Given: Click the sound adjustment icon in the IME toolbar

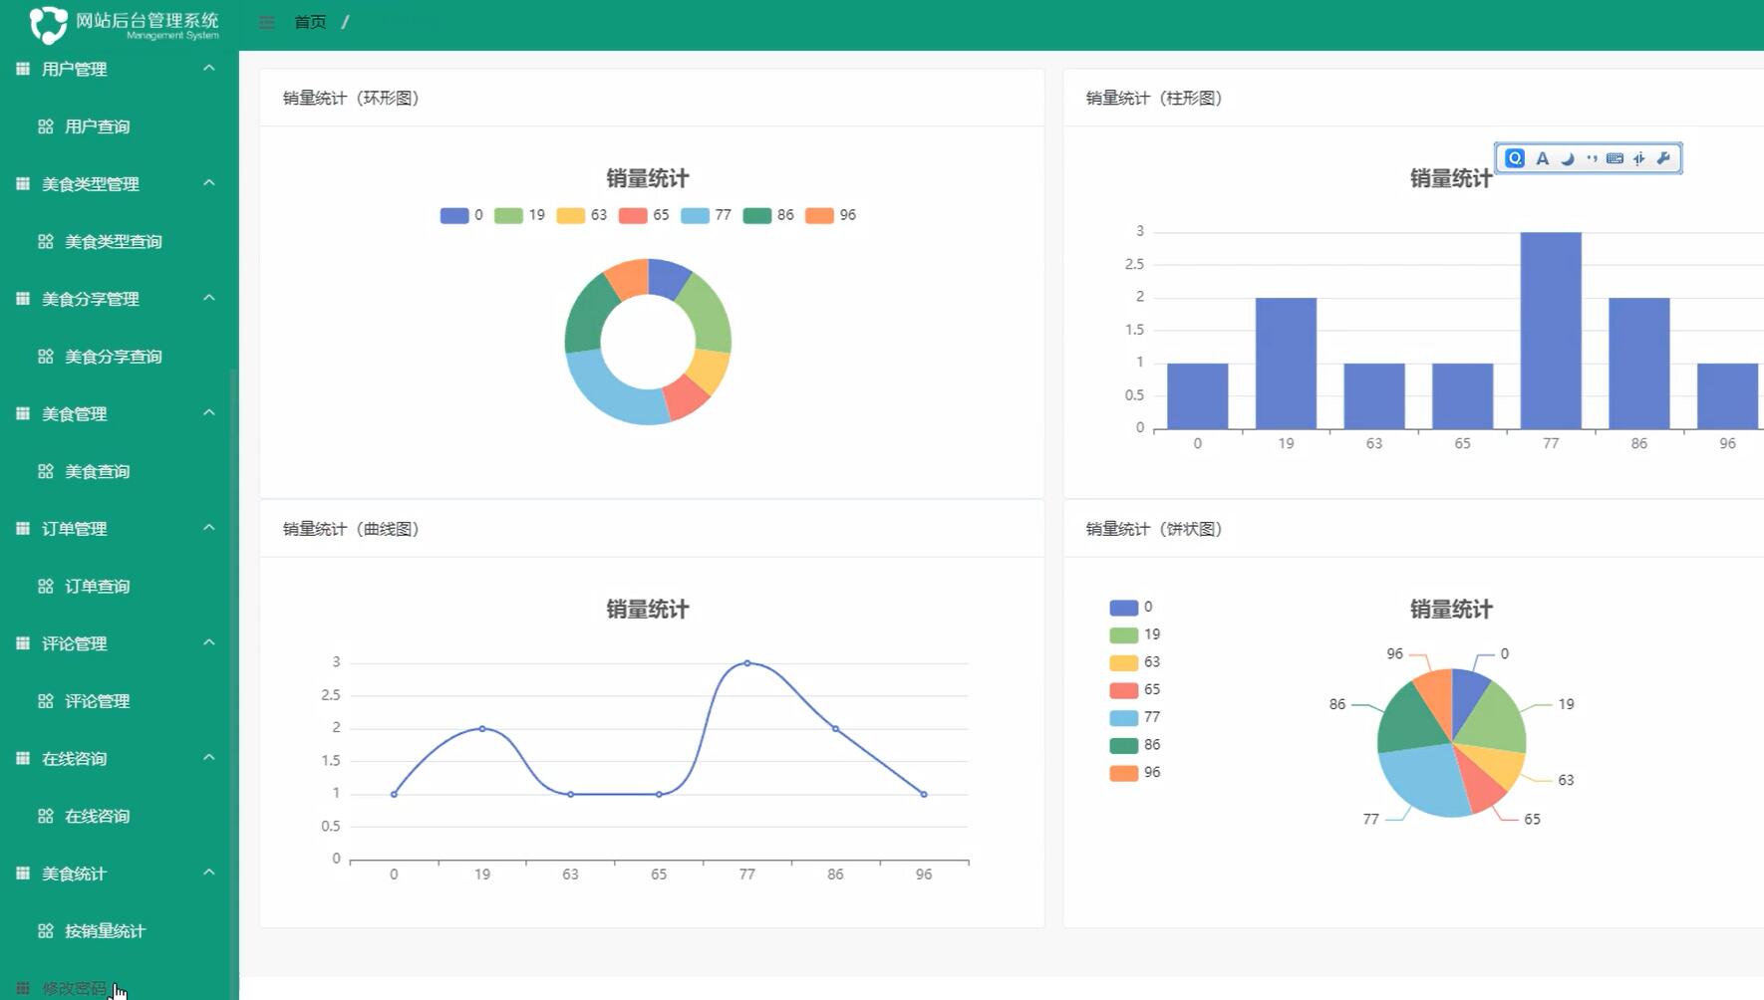Looking at the screenshot, I should coord(1638,157).
